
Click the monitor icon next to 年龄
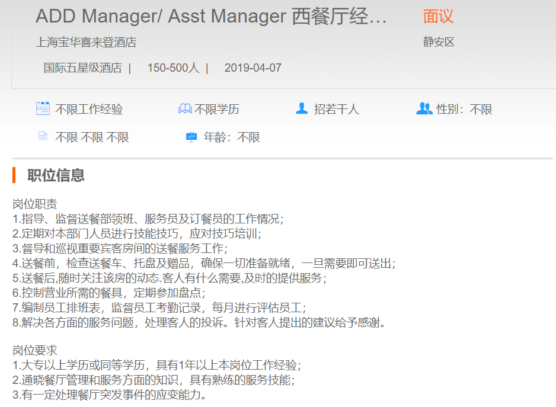point(191,137)
